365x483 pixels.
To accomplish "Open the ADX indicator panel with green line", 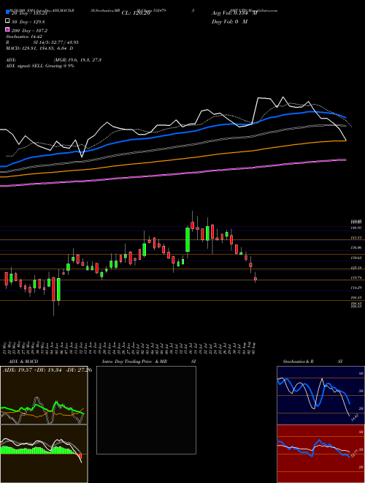I will [44, 395].
